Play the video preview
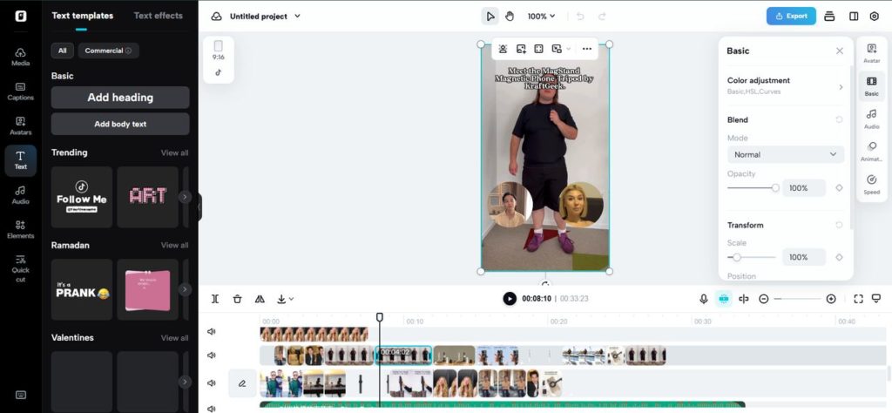 [510, 299]
